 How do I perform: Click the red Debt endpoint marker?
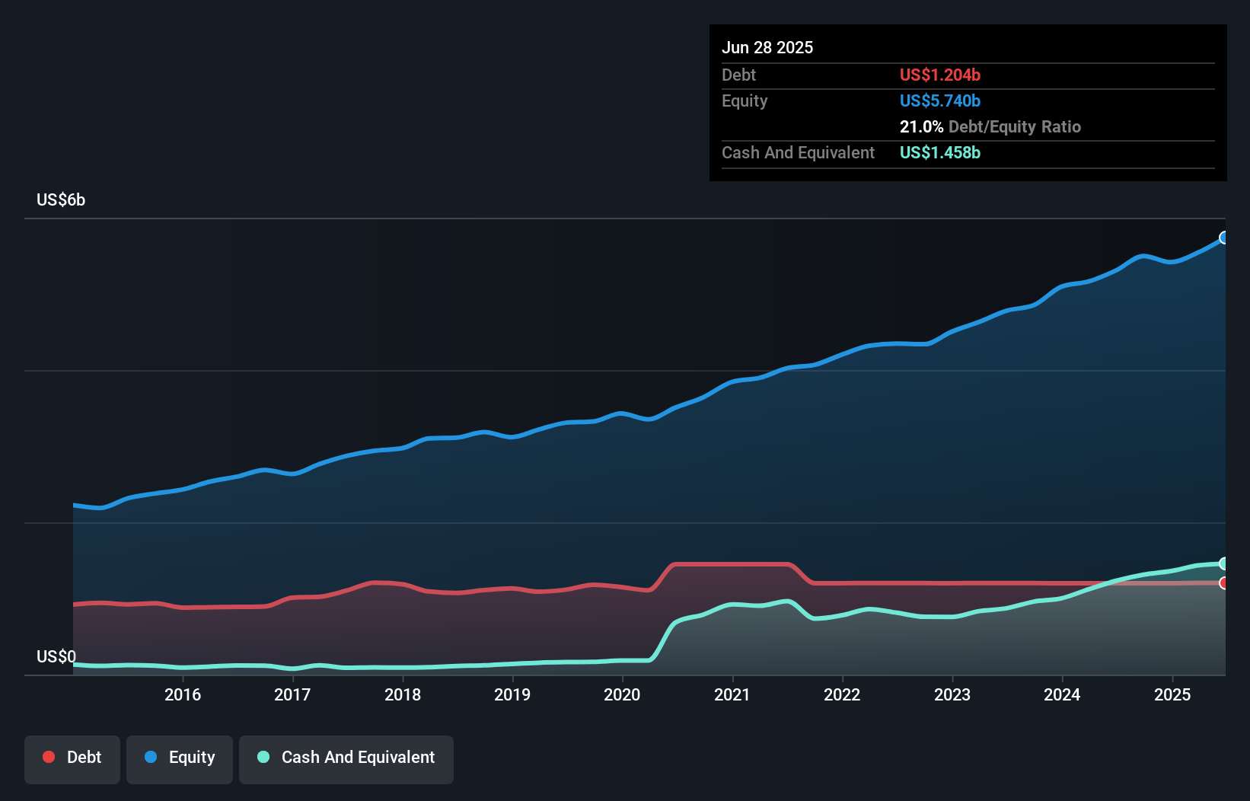tap(1224, 583)
